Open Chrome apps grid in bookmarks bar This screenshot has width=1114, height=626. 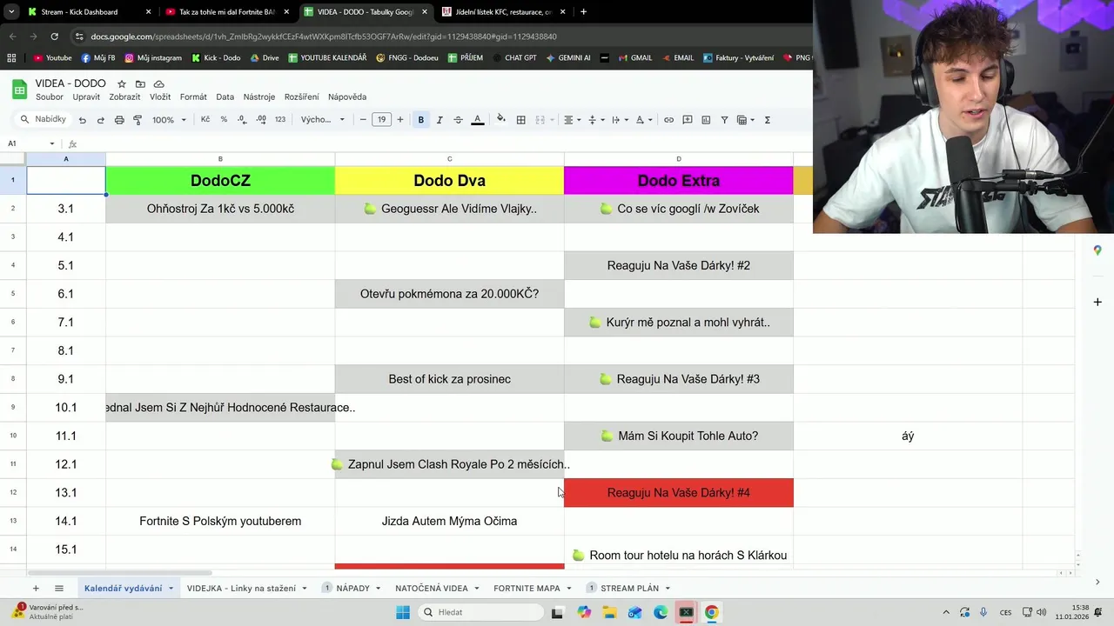[x=11, y=58]
